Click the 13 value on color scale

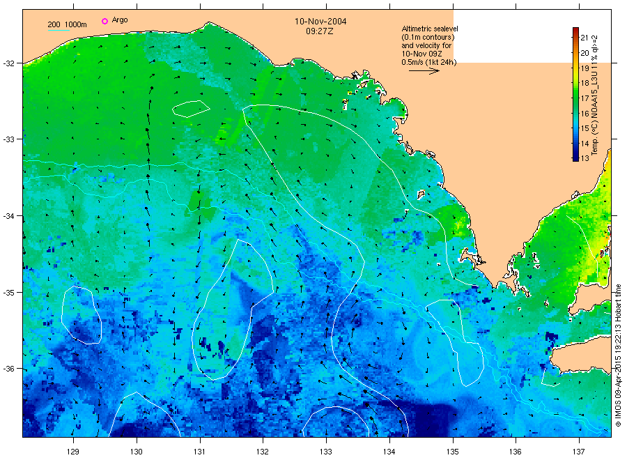pyautogui.click(x=585, y=158)
